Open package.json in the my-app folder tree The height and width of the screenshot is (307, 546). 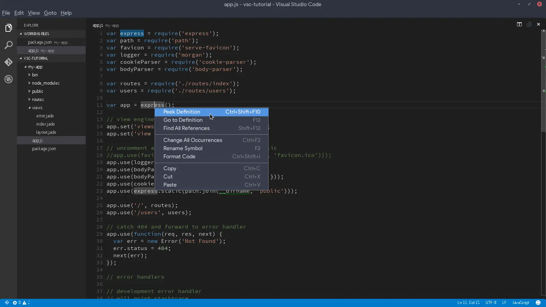pos(52,149)
